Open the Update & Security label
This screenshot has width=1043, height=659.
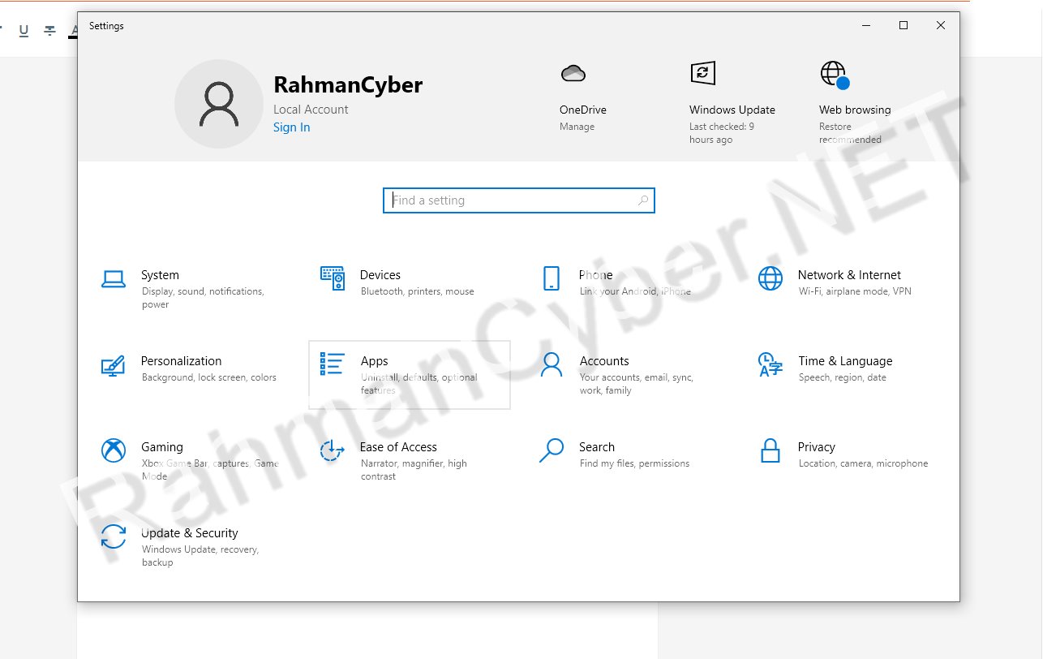tap(190, 533)
